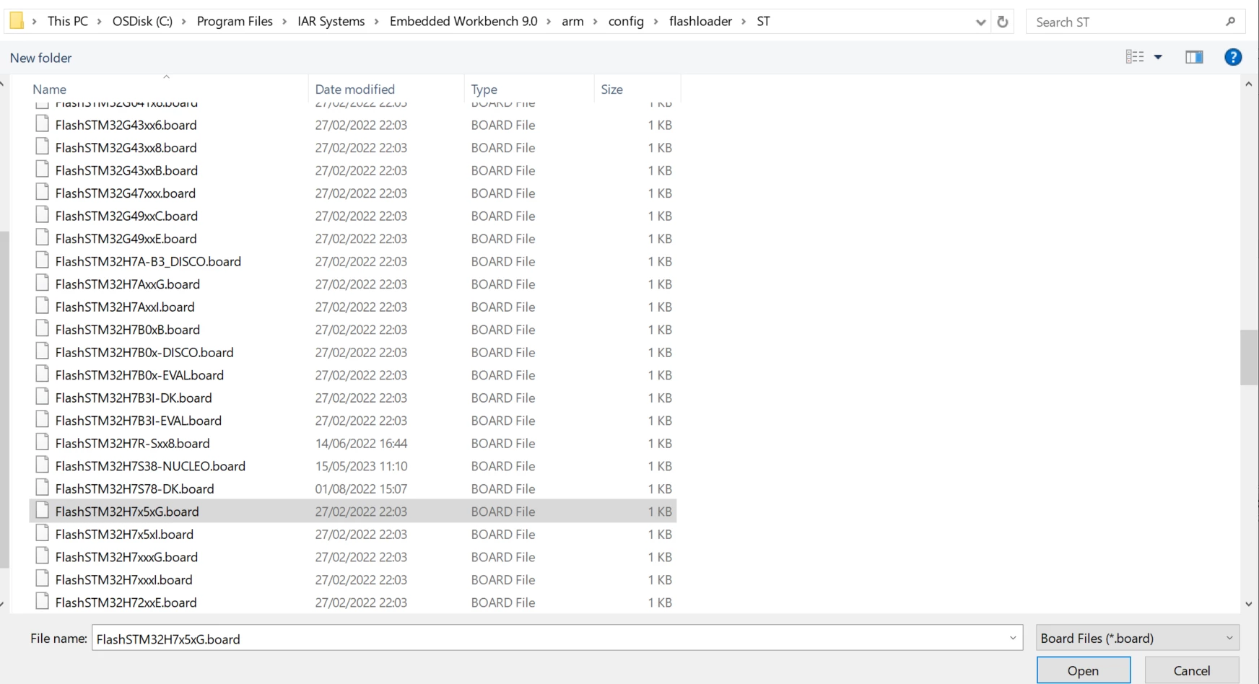Select FlashSTM32H7B0x-DISCO.board file
The height and width of the screenshot is (684, 1259).
click(353, 352)
